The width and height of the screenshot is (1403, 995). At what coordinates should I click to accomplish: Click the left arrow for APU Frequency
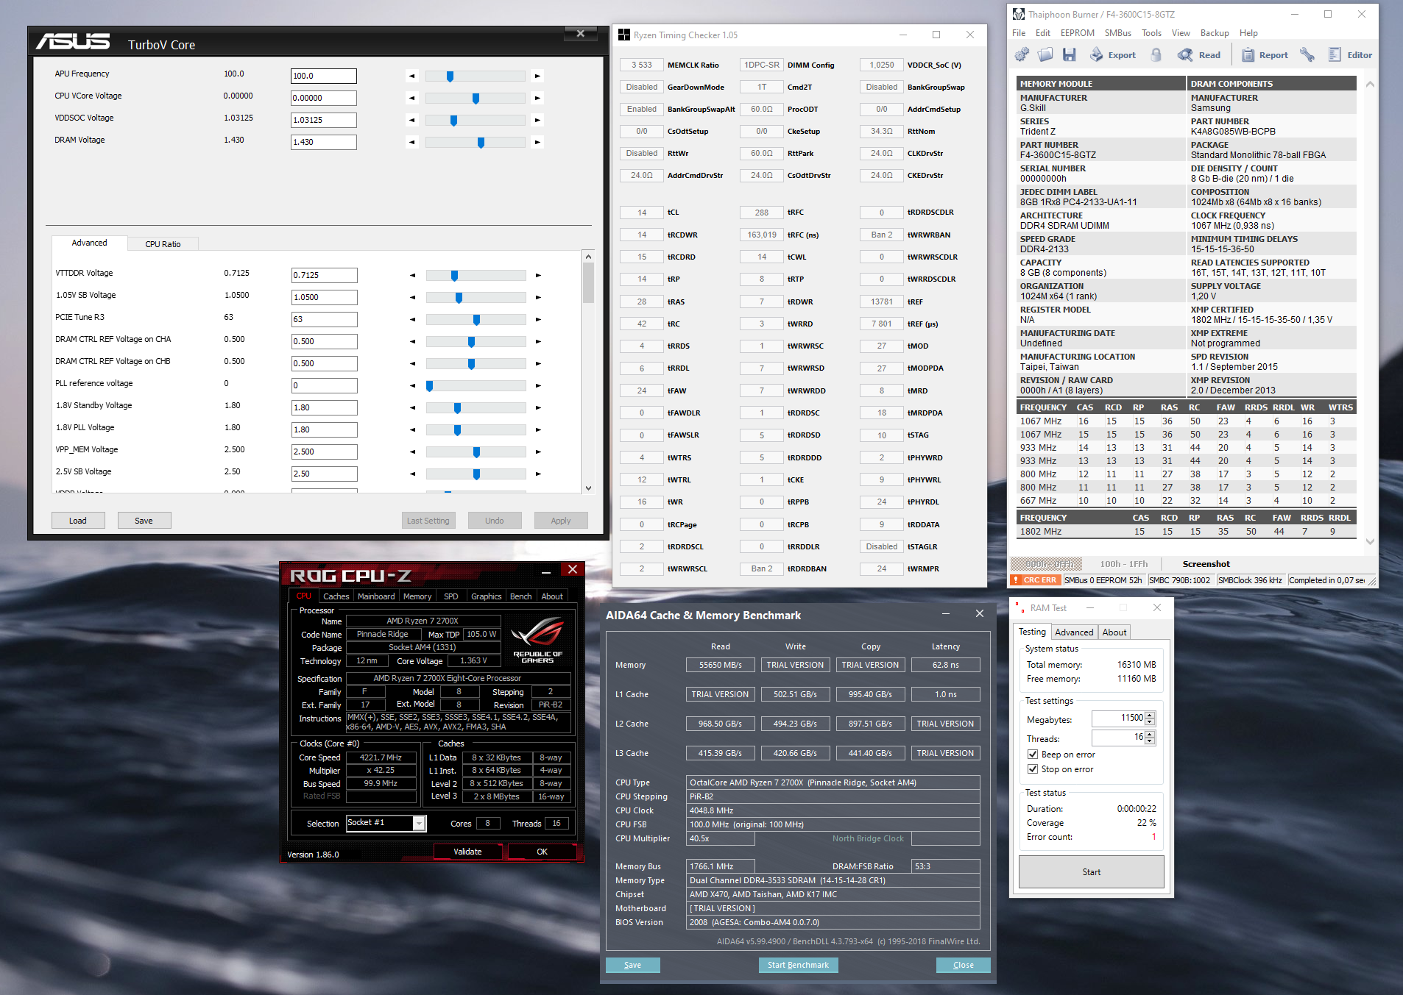click(x=411, y=76)
